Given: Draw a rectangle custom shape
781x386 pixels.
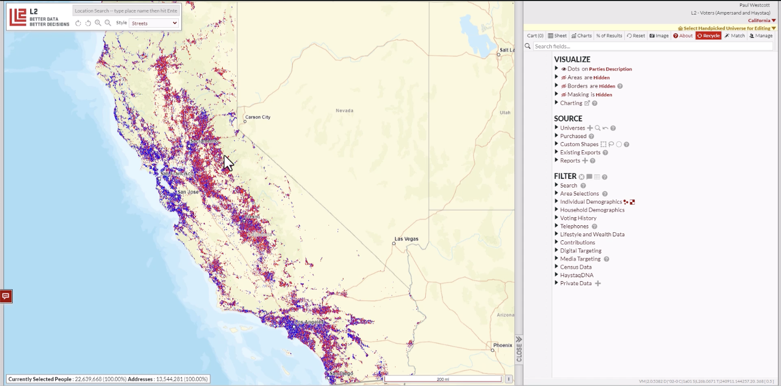Looking at the screenshot, I should 604,144.
